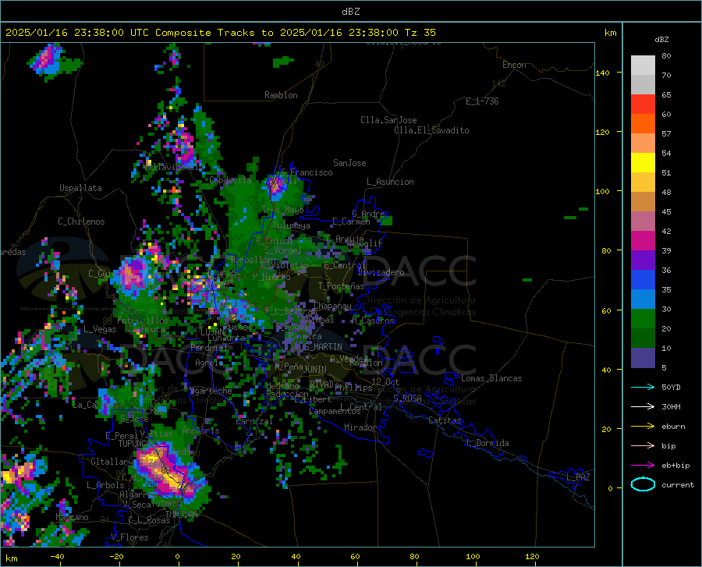The height and width of the screenshot is (567, 702).
Task: Click the '-40' tick on bottom km axis
Action: click(57, 556)
